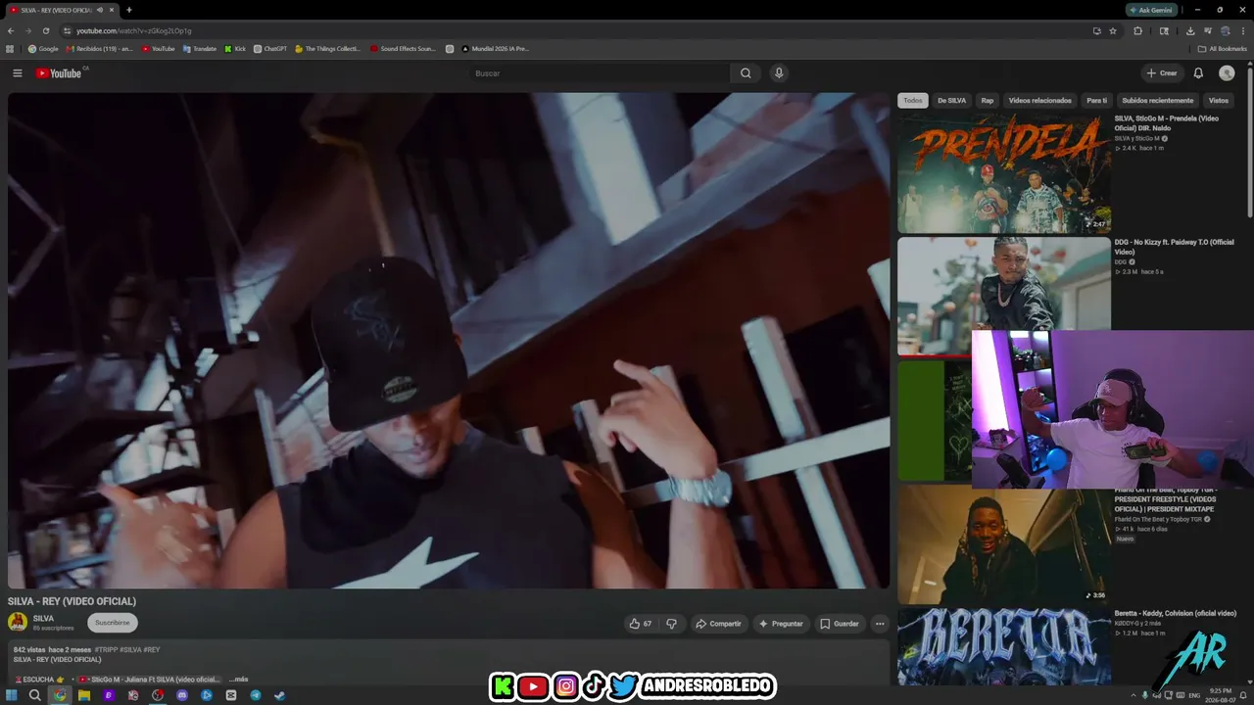Open the YouTube guide hamburger menu
1254x705 pixels.
coord(17,73)
